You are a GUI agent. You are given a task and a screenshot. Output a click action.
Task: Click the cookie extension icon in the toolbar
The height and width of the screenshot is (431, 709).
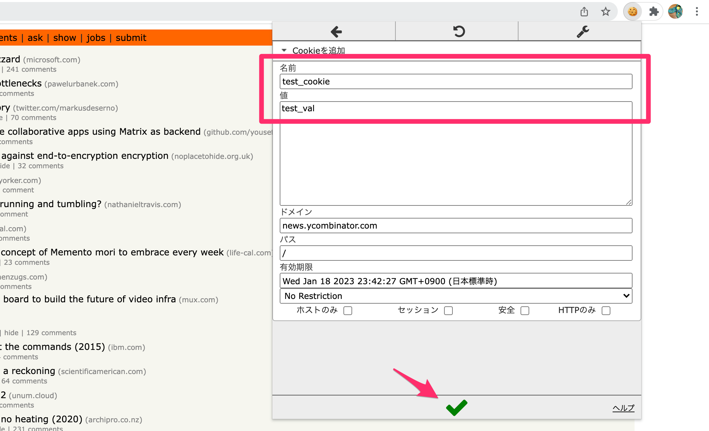click(632, 12)
